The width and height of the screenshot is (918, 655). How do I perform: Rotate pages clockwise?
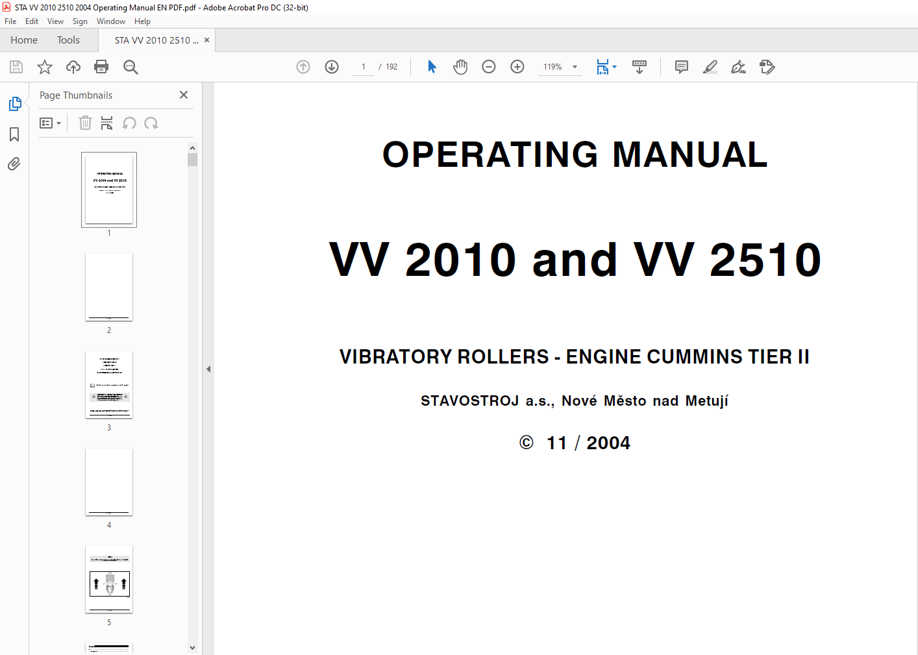(151, 123)
